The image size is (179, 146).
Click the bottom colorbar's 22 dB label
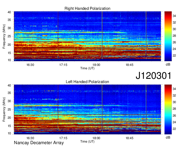(174, 129)
